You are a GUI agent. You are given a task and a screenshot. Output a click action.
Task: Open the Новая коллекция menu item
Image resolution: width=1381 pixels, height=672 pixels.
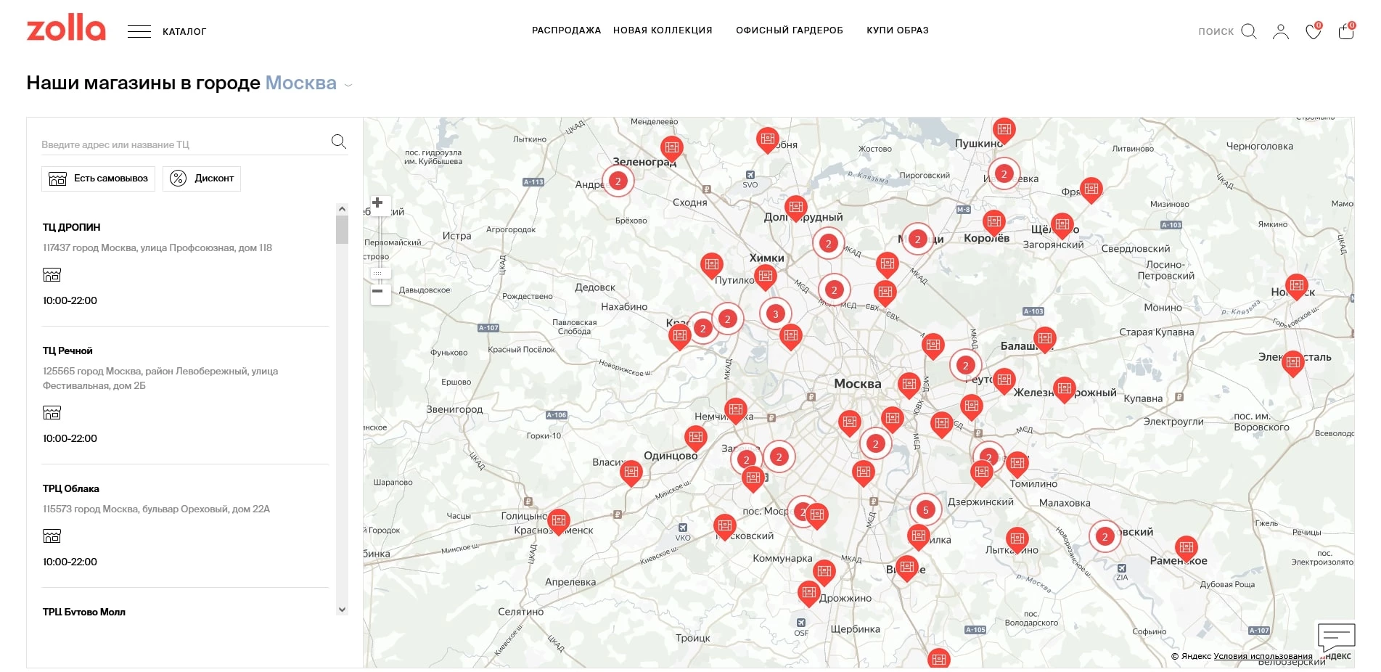[663, 30]
